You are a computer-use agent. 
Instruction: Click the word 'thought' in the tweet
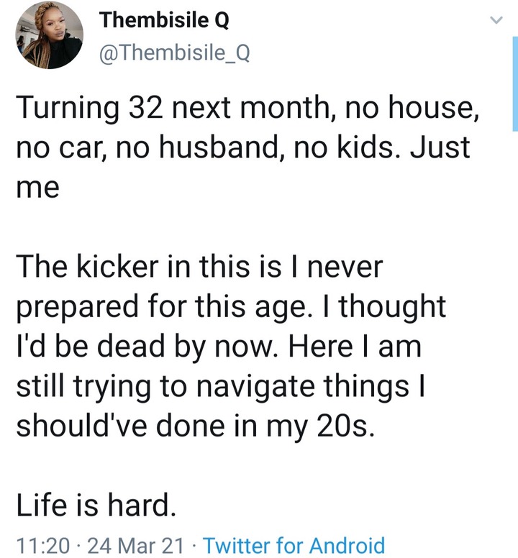pos(393,307)
